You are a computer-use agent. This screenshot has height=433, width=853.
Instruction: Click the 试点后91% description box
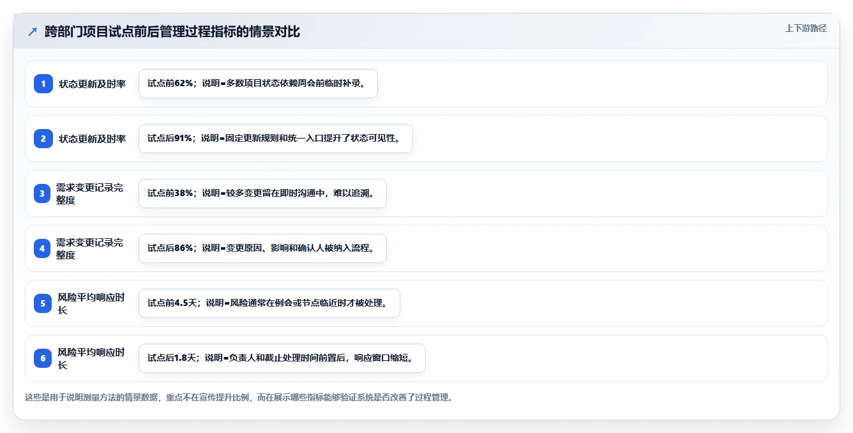coord(276,139)
